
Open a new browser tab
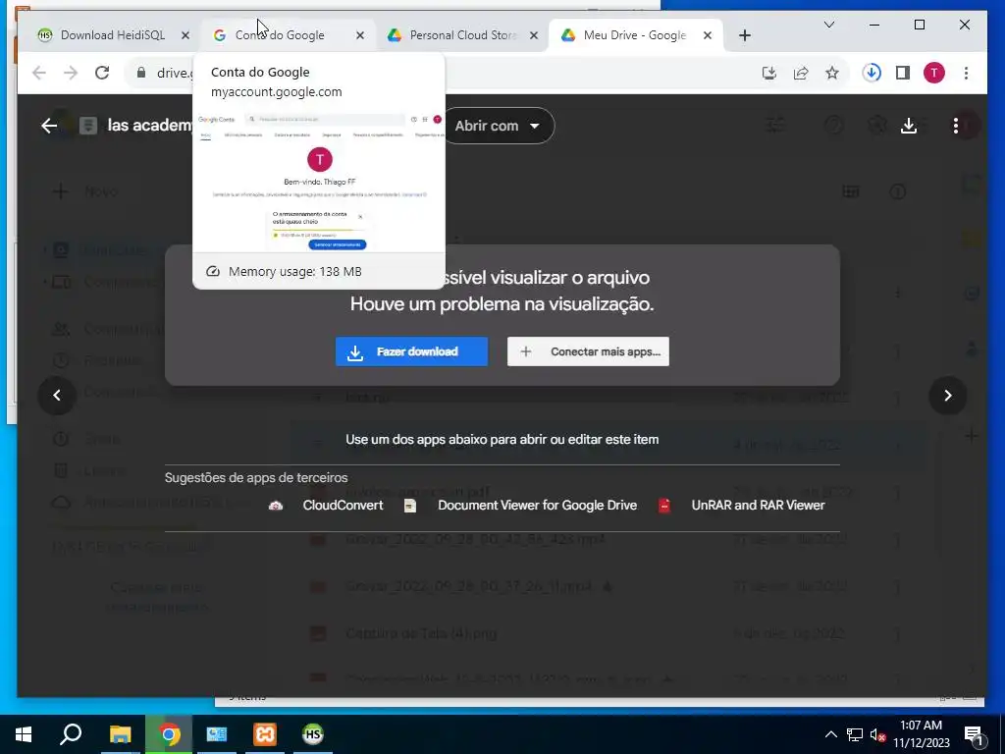click(745, 35)
